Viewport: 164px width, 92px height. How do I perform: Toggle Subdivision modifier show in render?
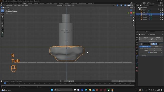tap(156, 44)
